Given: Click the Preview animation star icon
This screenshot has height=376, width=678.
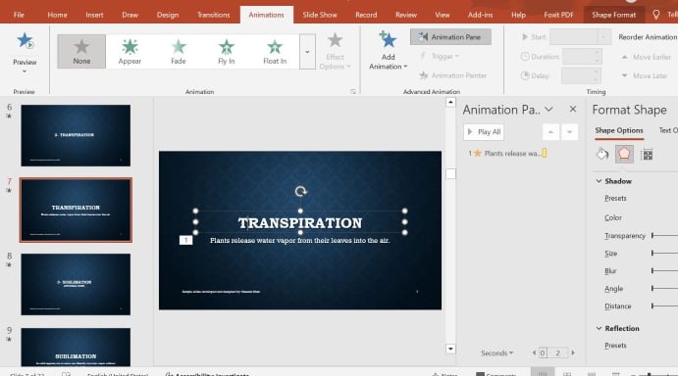Looking at the screenshot, I should point(25,41).
